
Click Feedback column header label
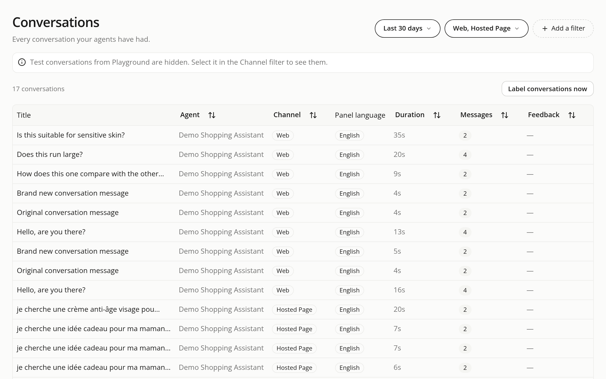coord(543,115)
